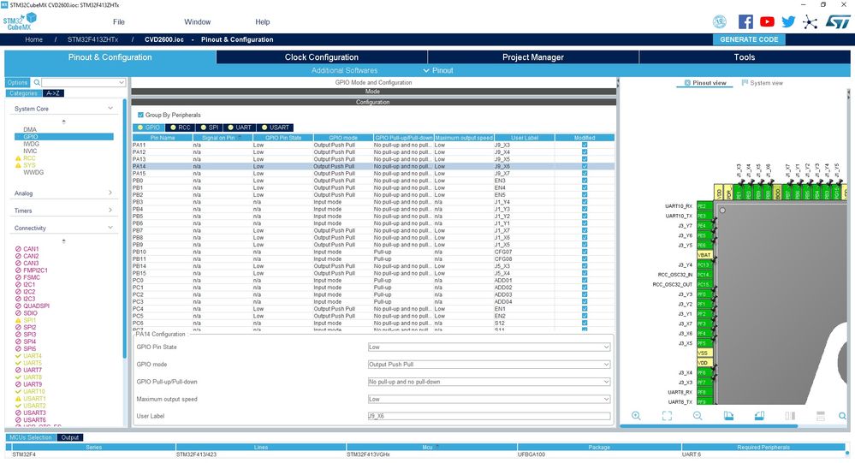The image size is (855, 463).
Task: Rotate chip view clockwise
Action: [728, 416]
